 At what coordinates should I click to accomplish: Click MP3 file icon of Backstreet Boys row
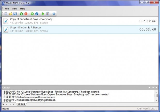tap(6, 21)
